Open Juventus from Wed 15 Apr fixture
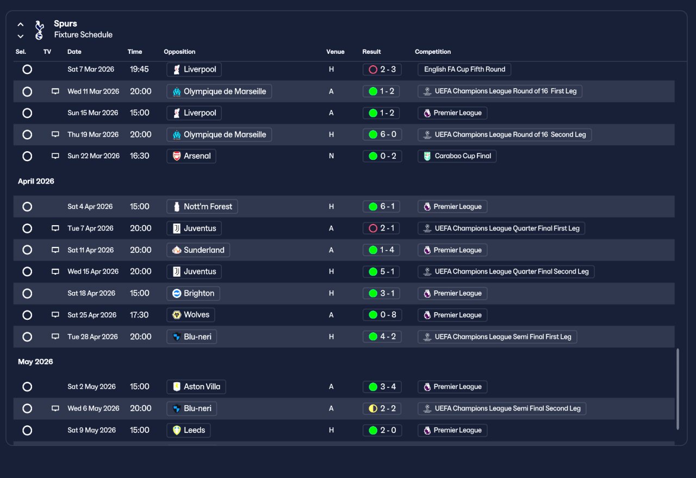 pyautogui.click(x=194, y=271)
